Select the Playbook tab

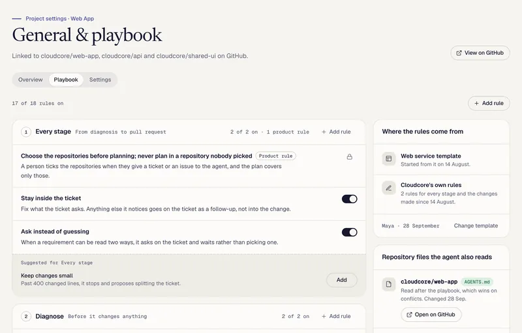(66, 80)
